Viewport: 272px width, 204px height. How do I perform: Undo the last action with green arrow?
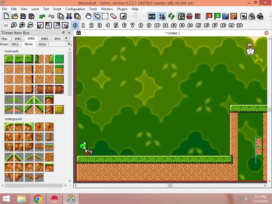pos(42,16)
